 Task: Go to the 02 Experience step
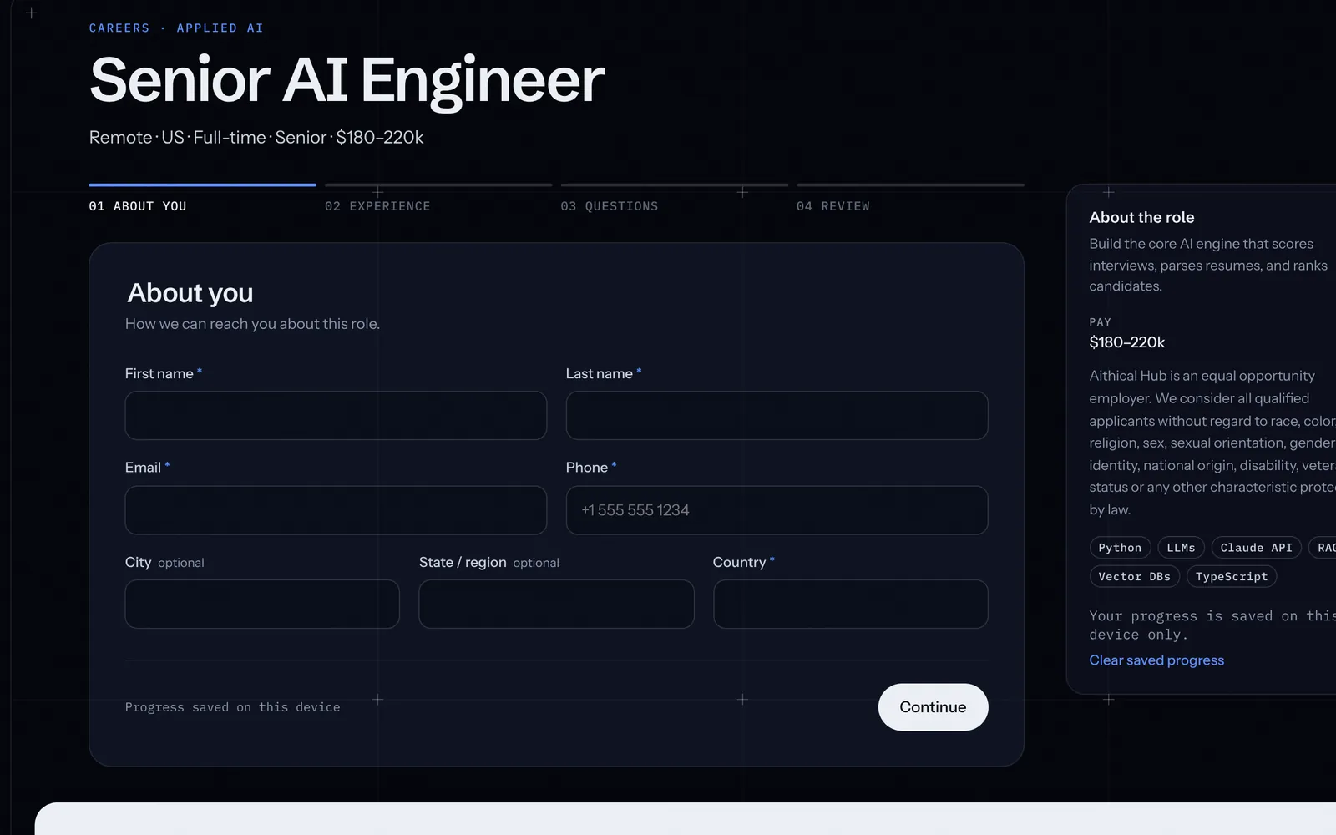(438, 199)
